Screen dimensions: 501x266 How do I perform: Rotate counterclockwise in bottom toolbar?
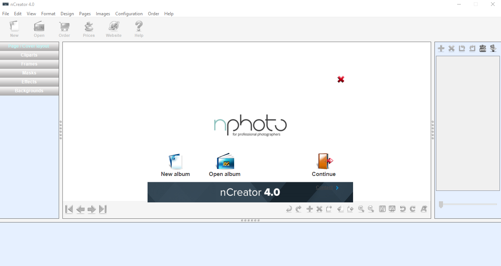tap(403, 209)
